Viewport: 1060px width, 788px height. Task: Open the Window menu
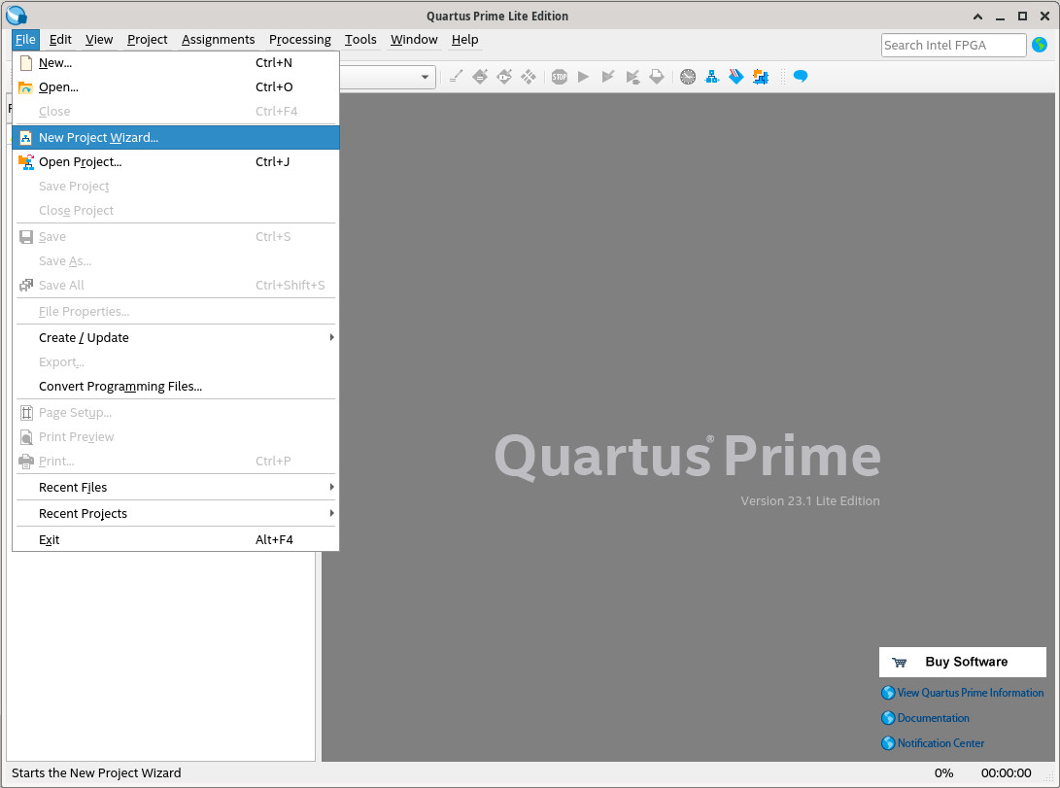(x=415, y=40)
